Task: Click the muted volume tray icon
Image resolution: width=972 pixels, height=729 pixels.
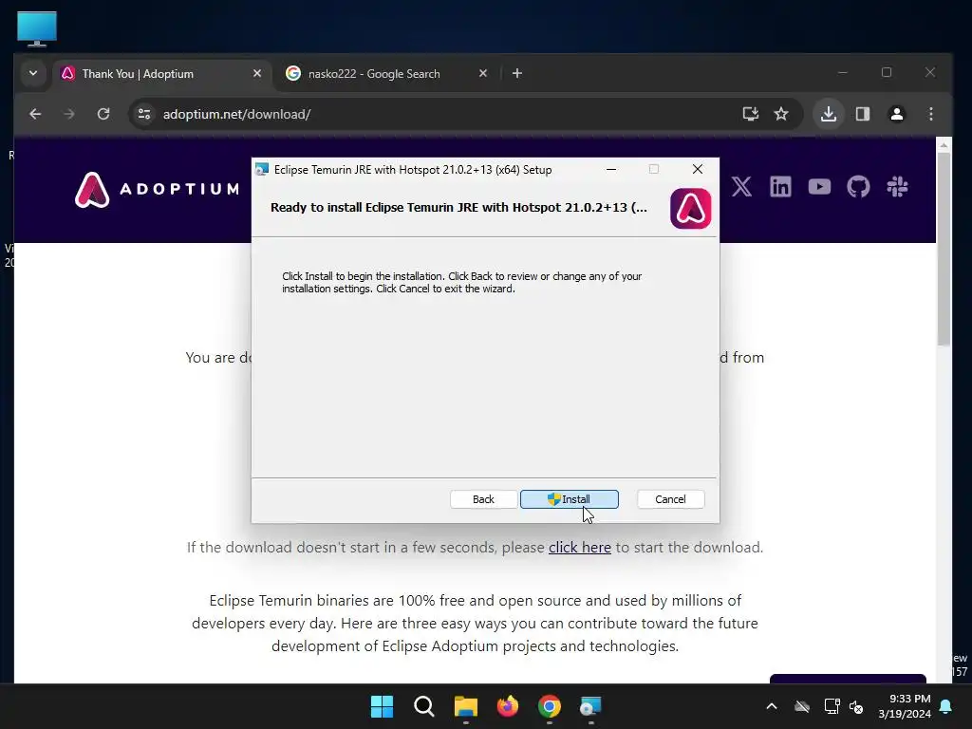Action: point(856,706)
